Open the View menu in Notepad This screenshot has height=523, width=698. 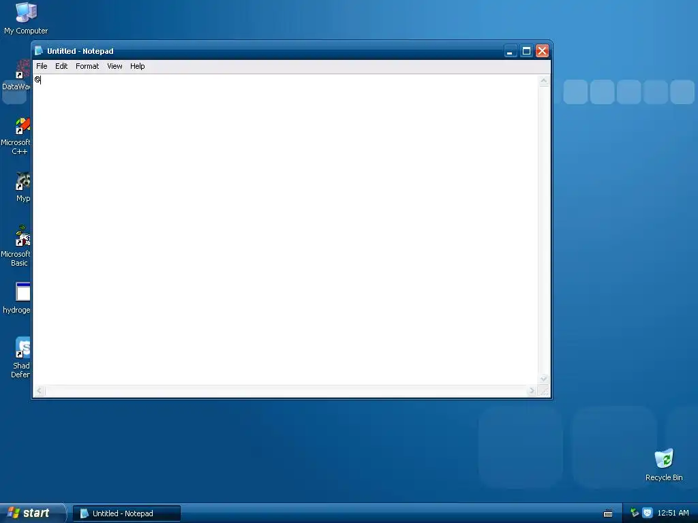(x=115, y=66)
